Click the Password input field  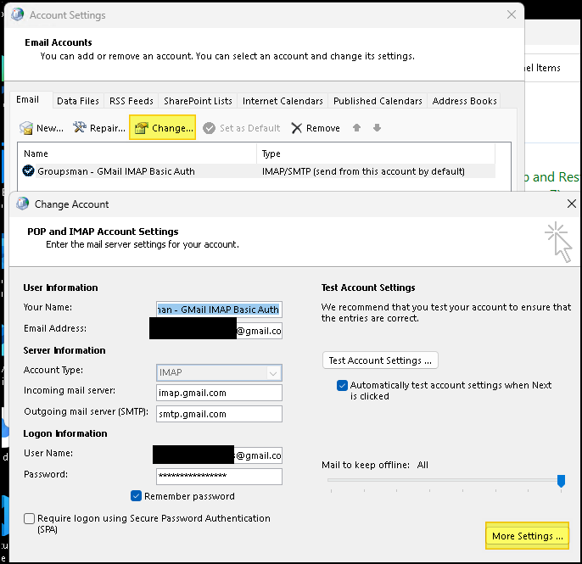(x=219, y=477)
